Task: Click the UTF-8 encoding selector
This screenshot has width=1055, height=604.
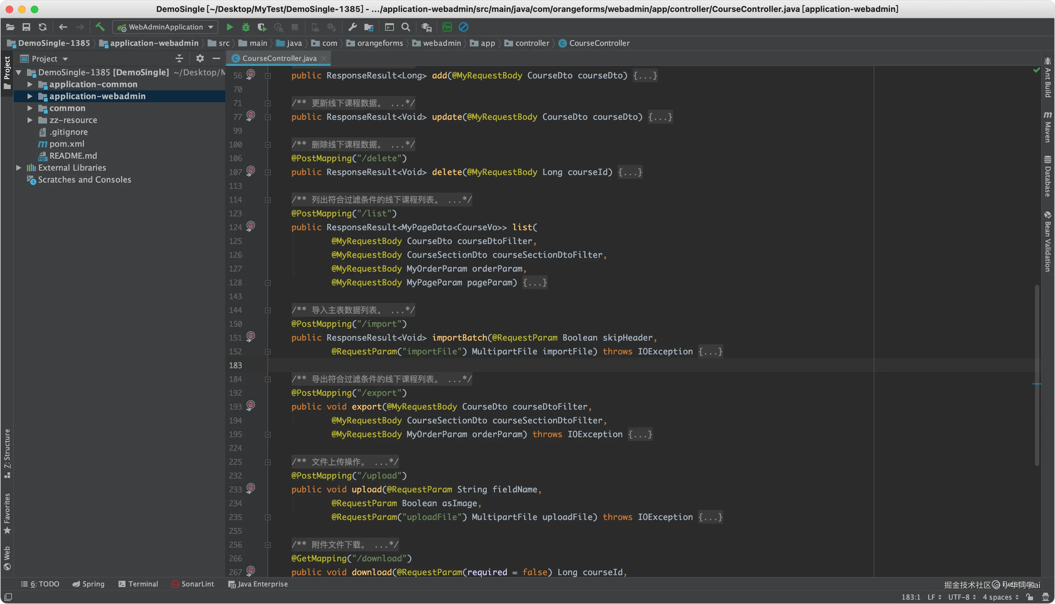Action: 962,597
